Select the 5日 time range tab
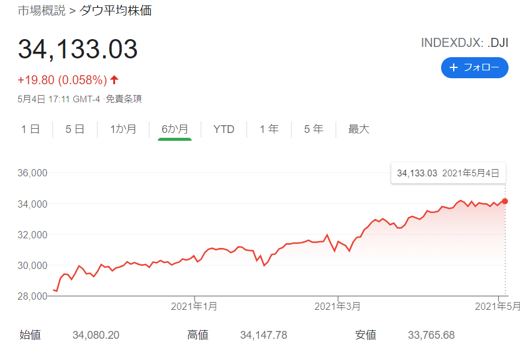 click(75, 129)
